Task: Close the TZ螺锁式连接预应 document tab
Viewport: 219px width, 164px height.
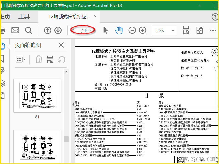Action: click(x=95, y=17)
